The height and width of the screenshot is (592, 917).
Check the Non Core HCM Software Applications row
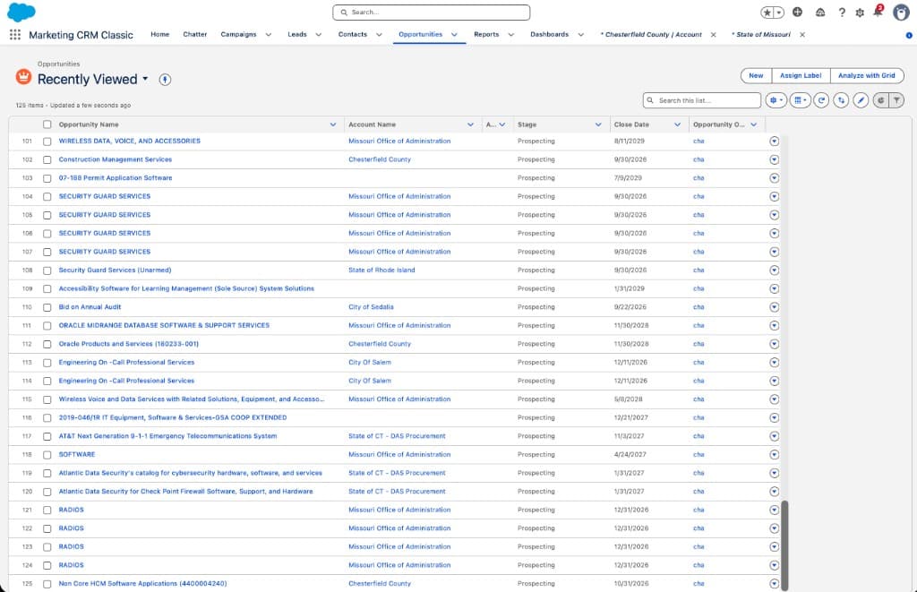pos(47,584)
